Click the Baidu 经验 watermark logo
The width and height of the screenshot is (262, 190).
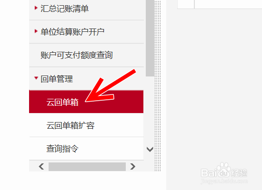(x=224, y=171)
